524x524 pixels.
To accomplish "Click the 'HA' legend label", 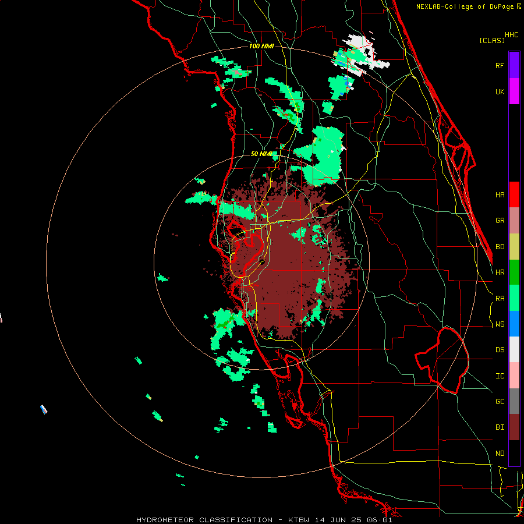I will click(500, 195).
